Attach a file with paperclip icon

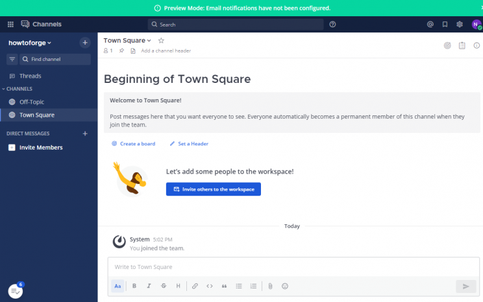click(x=270, y=286)
